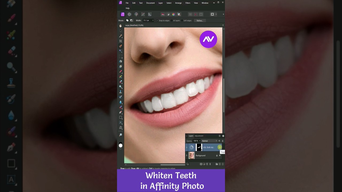342x192 pixels.
Task: Select the Pen tool
Action: click(121, 112)
